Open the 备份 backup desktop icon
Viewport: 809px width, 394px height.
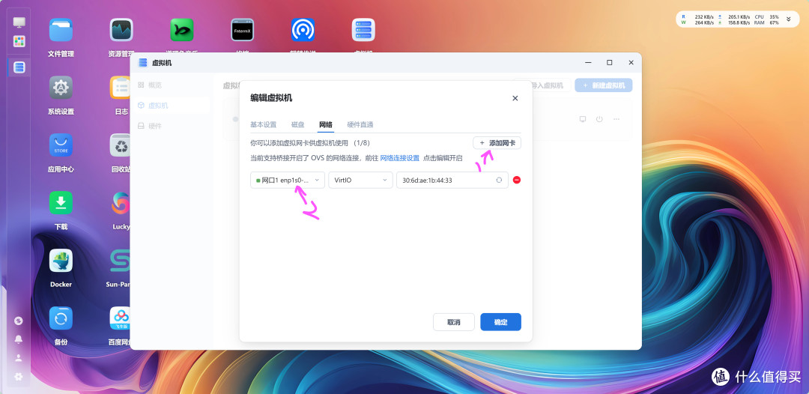(x=61, y=318)
